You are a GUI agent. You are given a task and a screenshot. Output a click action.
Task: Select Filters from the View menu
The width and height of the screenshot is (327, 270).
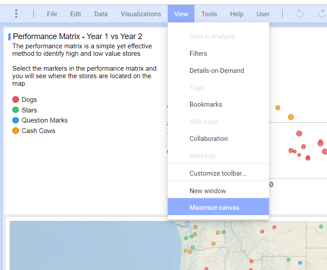pos(198,54)
